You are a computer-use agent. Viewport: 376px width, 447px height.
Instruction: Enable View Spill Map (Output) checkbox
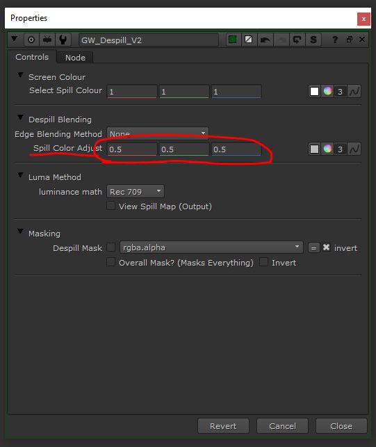coord(111,206)
